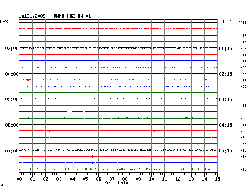
Task: Click minute tick label 03
Action: (59, 179)
